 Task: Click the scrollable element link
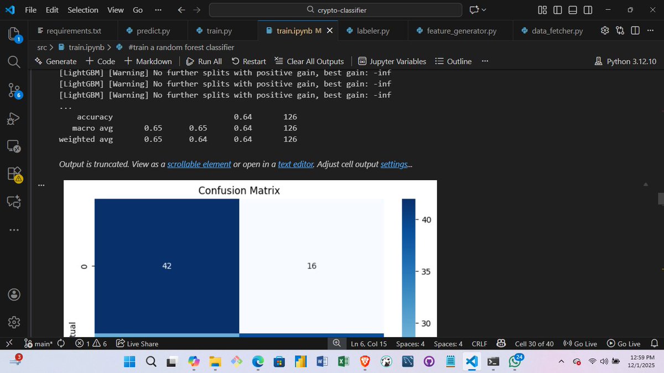[x=199, y=164]
